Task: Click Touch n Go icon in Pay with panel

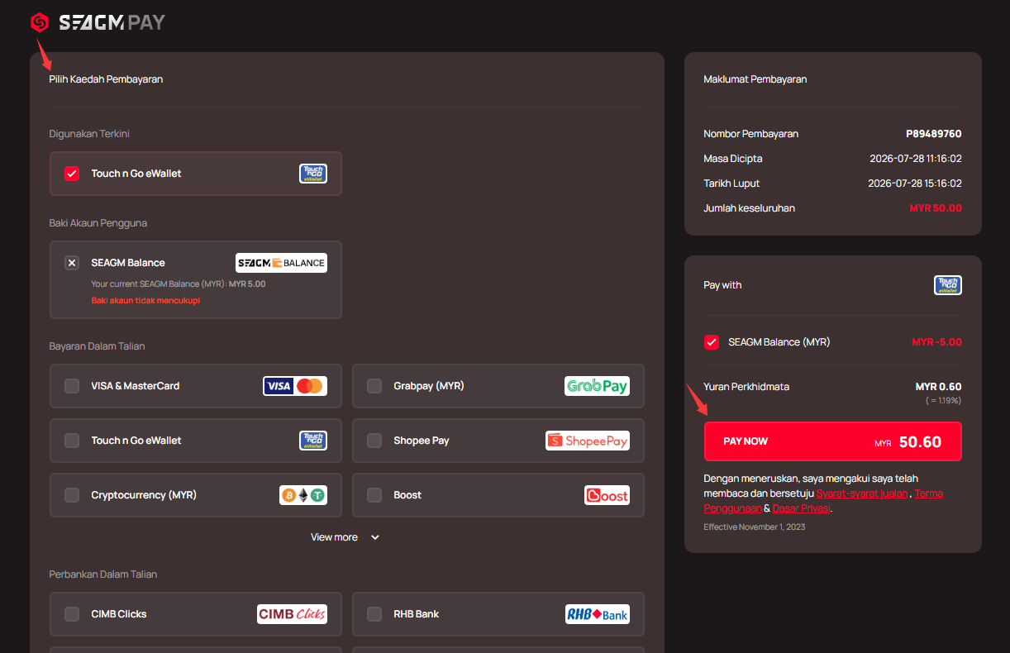Action: [948, 285]
